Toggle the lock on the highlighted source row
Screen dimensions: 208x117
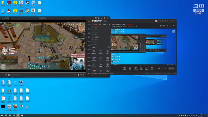94,37
